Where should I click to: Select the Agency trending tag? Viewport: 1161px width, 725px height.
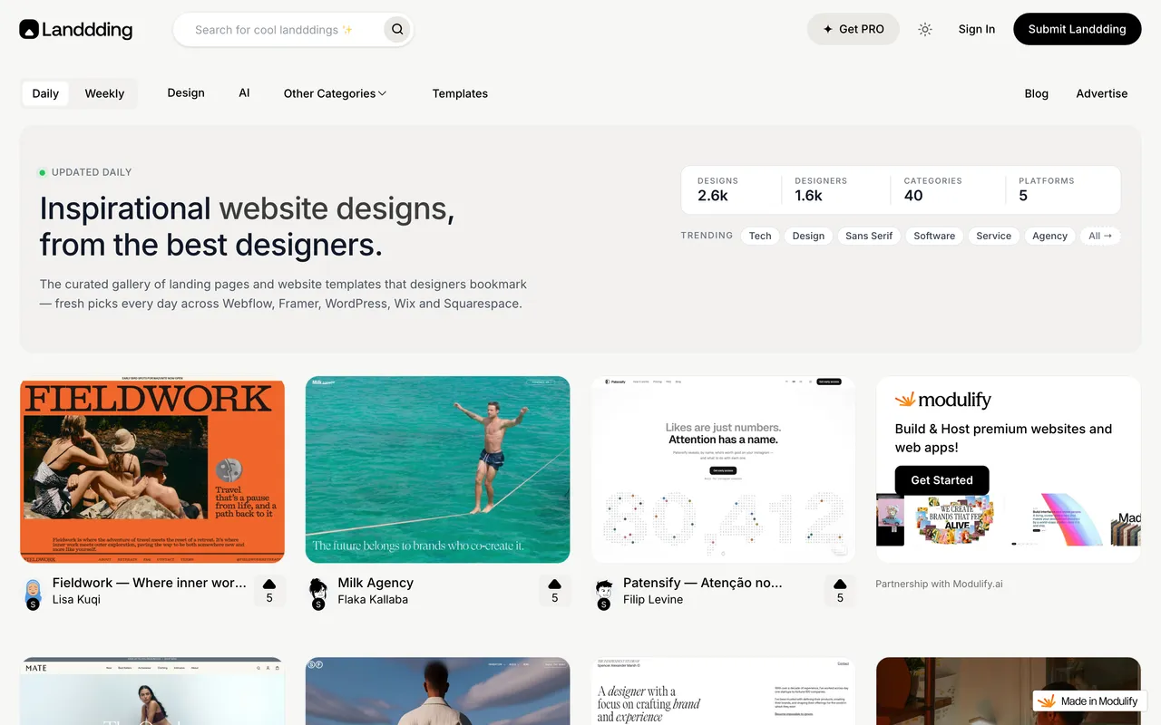tap(1049, 236)
